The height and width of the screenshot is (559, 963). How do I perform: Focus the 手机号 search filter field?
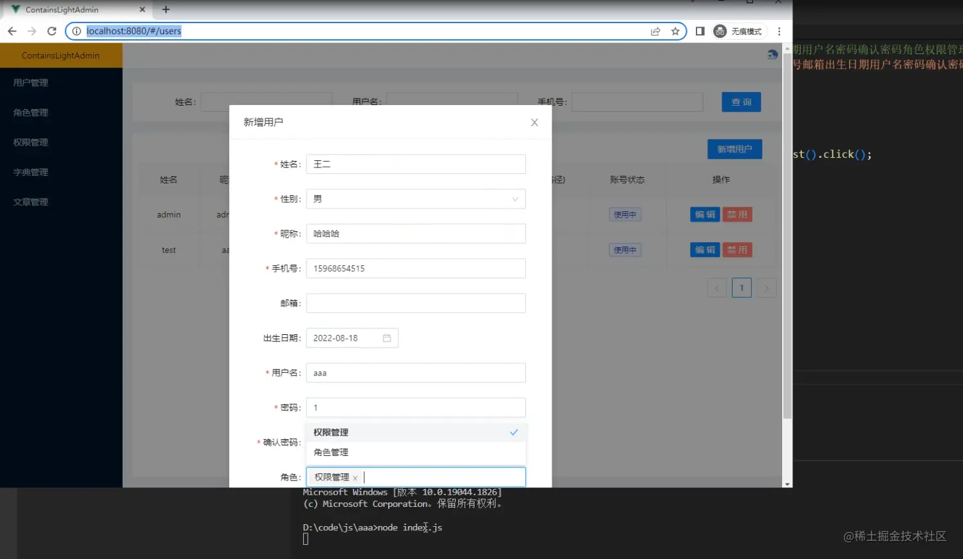637,102
